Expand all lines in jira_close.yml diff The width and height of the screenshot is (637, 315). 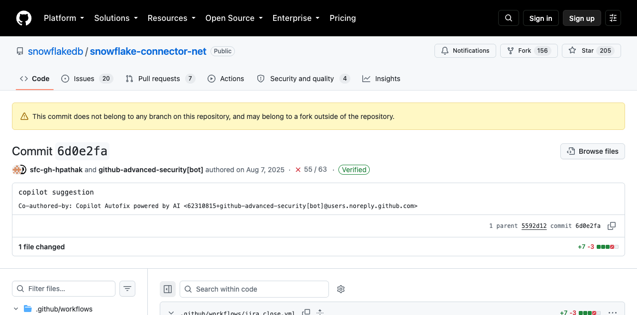click(x=320, y=313)
